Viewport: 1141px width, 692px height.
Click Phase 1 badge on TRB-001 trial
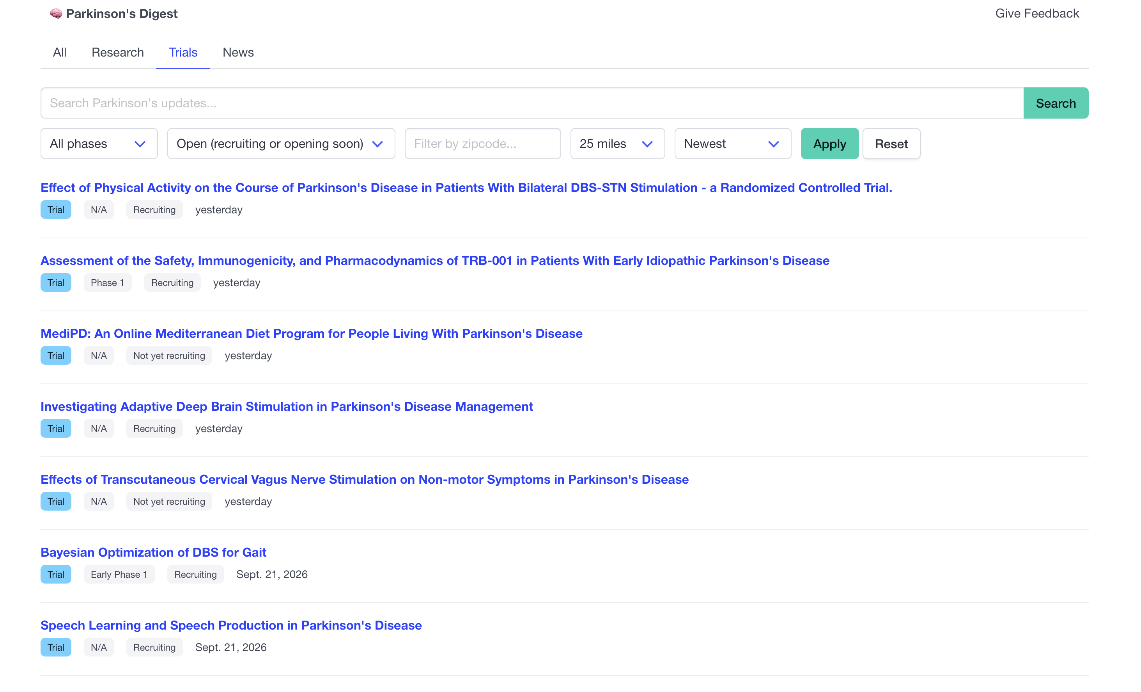108,282
